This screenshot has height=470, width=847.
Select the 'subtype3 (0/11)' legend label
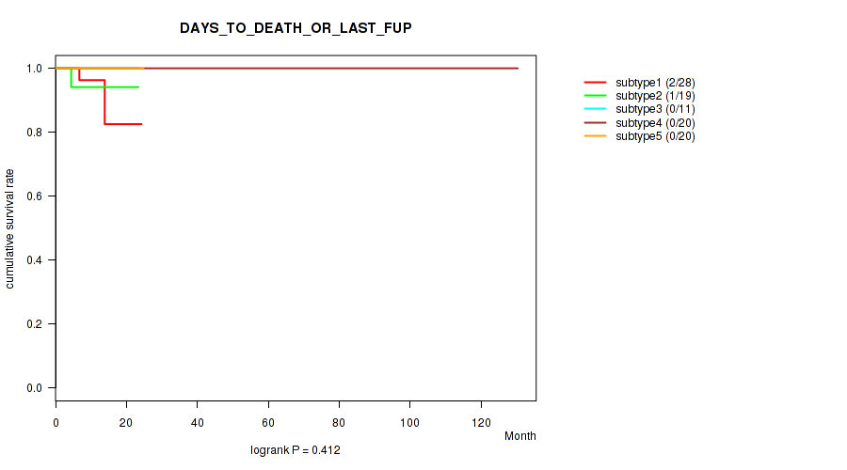point(655,109)
